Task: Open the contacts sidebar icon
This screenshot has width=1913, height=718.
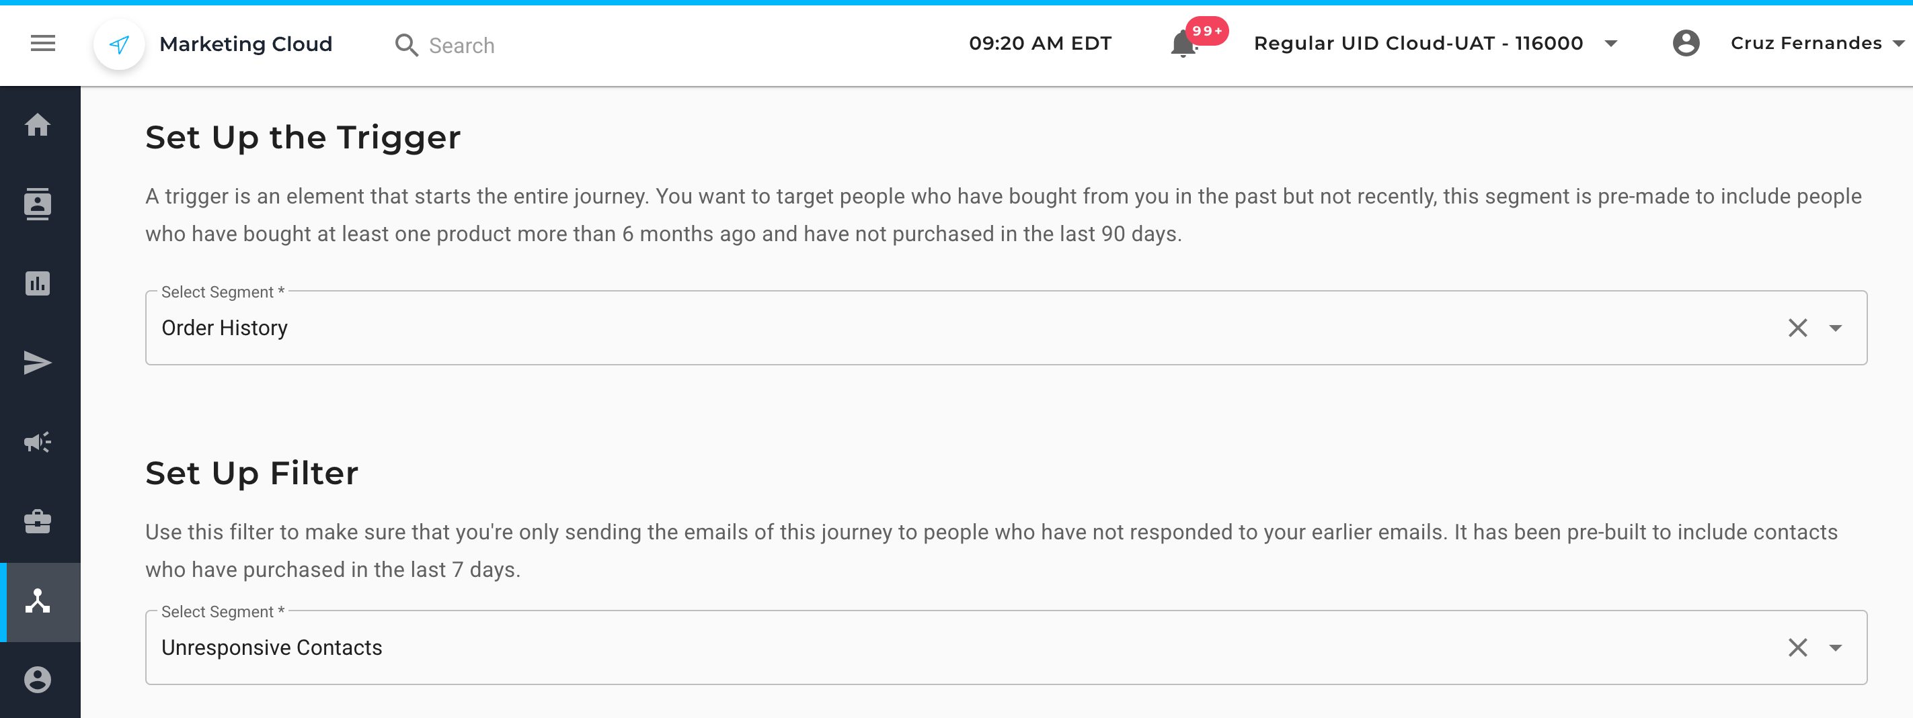Action: (37, 204)
